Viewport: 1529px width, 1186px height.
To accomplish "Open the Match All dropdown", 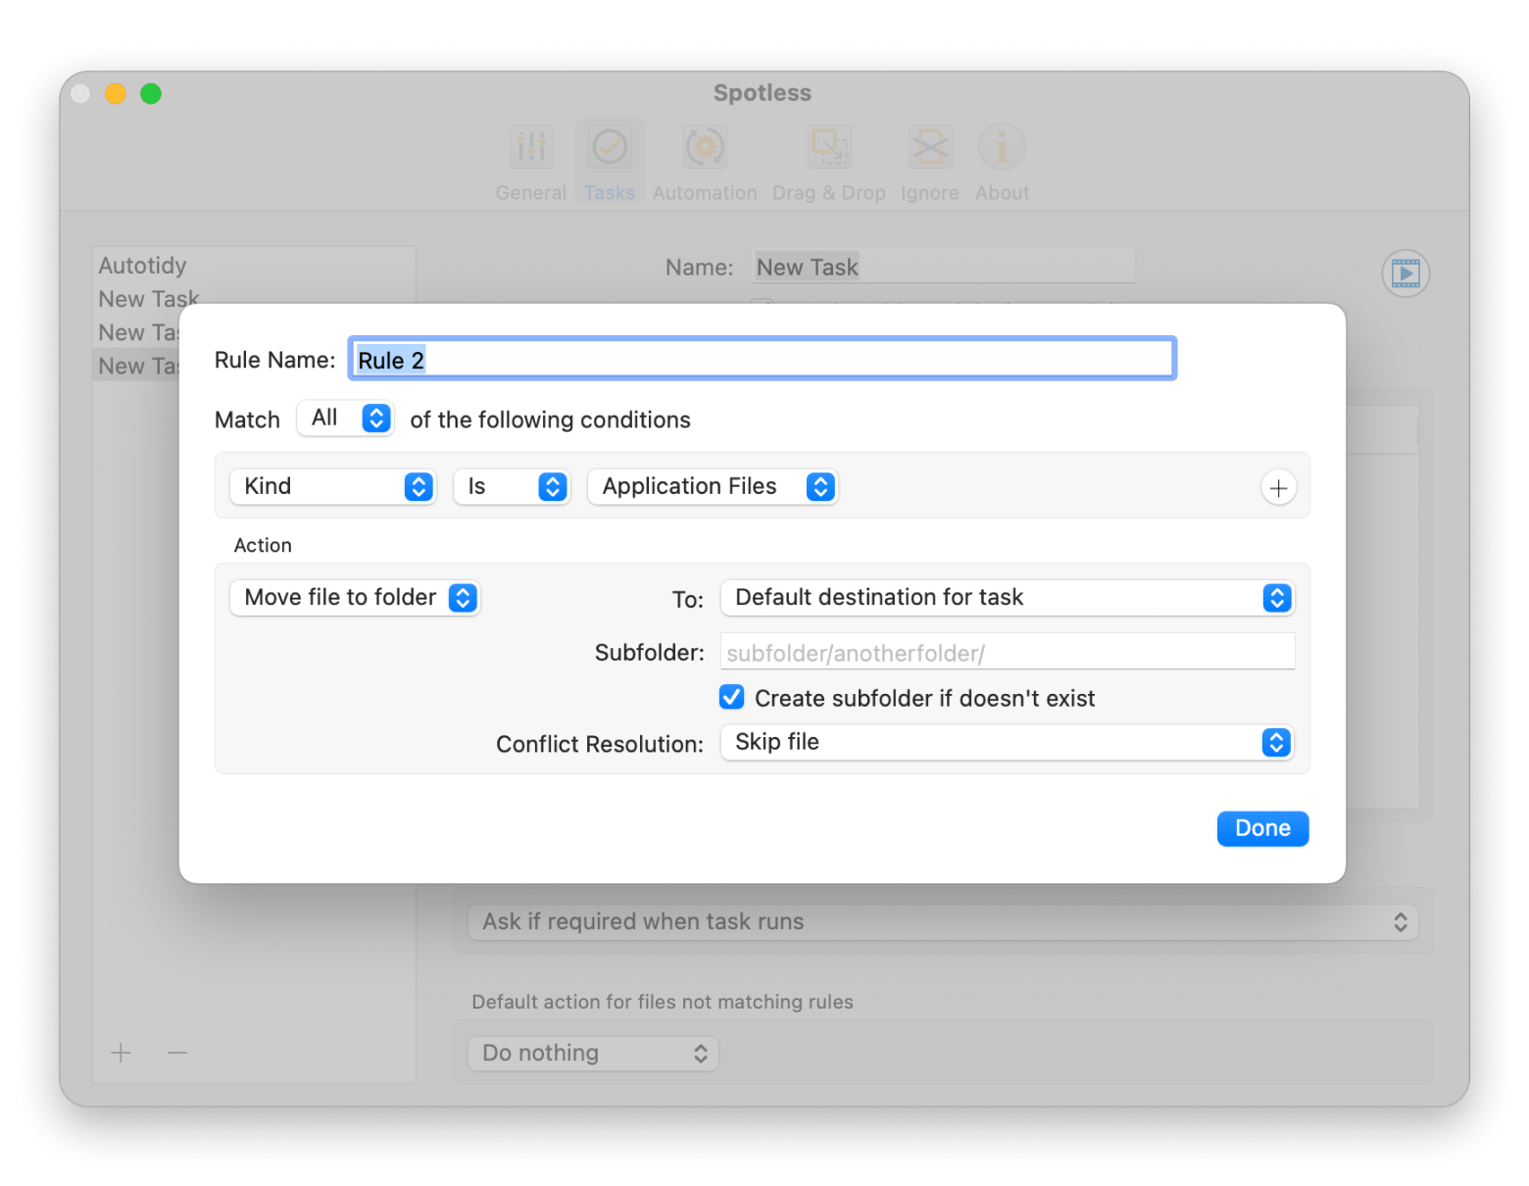I will coord(345,419).
